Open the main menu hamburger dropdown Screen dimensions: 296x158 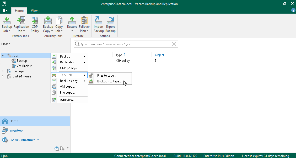click(x=5, y=10)
